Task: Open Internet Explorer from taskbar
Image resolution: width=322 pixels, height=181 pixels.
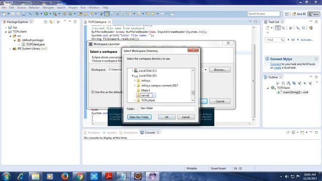Action: [x=21, y=176]
